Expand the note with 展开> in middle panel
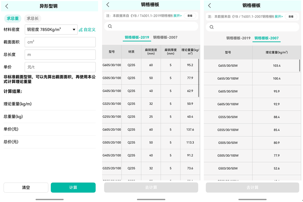 (x=177, y=16)
